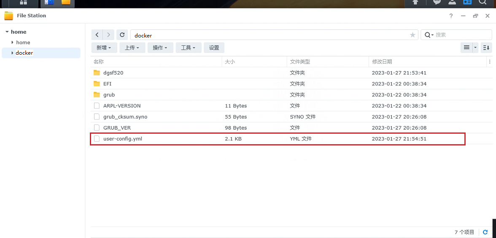The height and width of the screenshot is (238, 496).
Task: Open the view mode dropdown arrow
Action: [x=475, y=48]
